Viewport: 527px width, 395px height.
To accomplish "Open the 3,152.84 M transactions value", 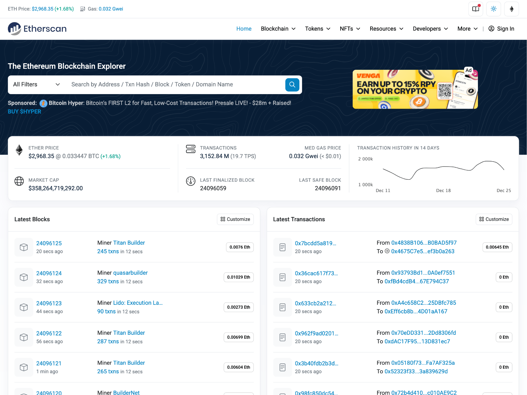I will 214,156.
